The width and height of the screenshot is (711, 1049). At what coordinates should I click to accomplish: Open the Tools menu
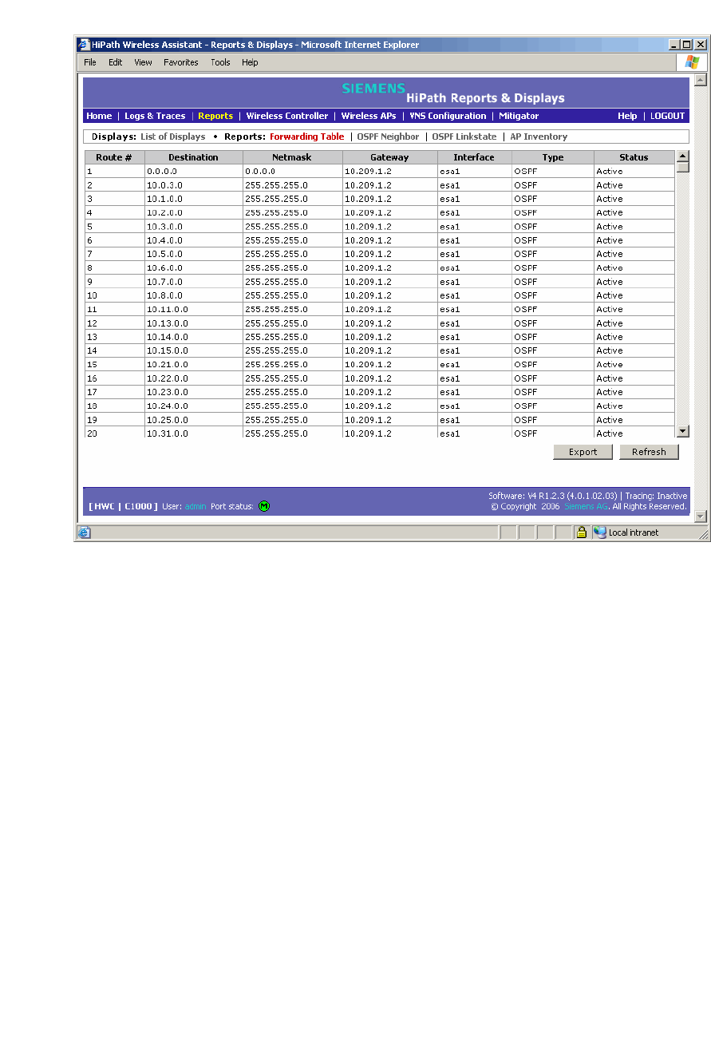point(220,62)
